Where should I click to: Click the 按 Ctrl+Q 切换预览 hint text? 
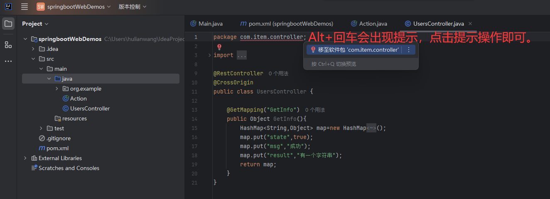coord(334,64)
